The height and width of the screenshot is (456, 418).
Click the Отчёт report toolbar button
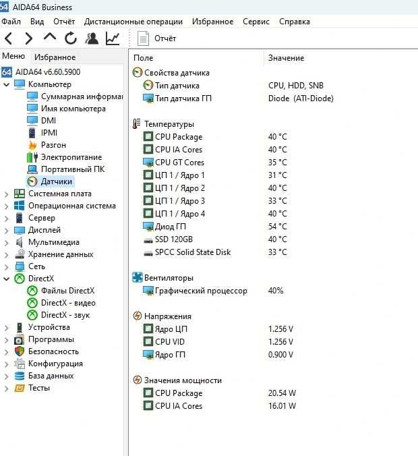pyautogui.click(x=157, y=38)
